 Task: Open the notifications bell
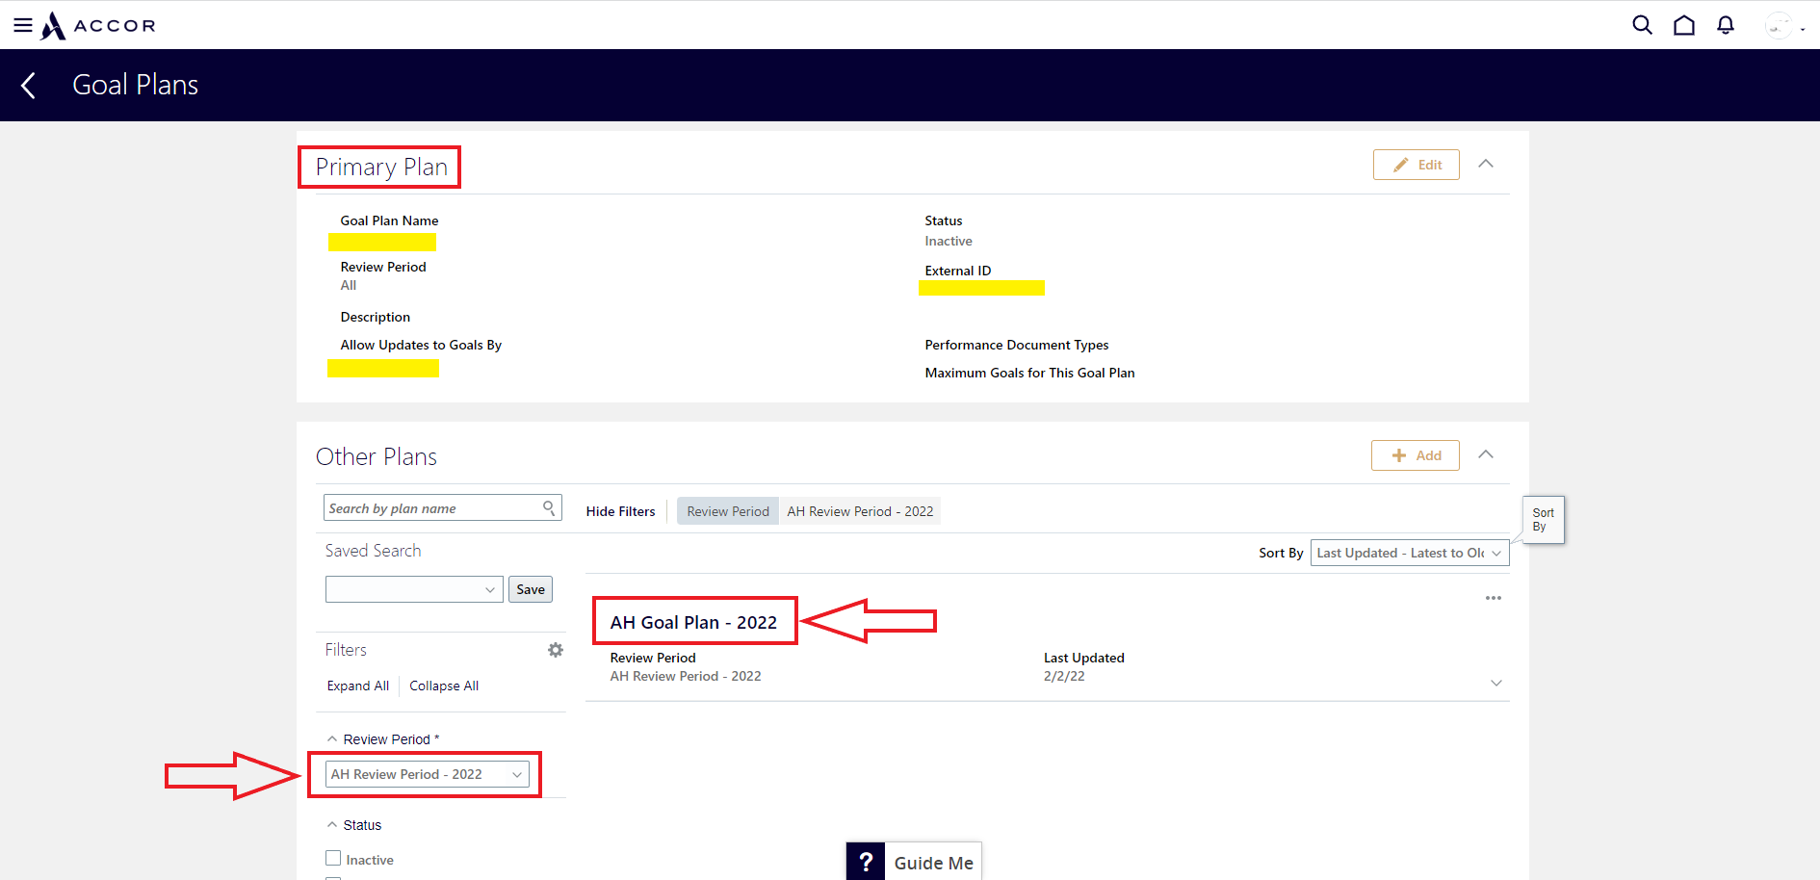(1726, 25)
